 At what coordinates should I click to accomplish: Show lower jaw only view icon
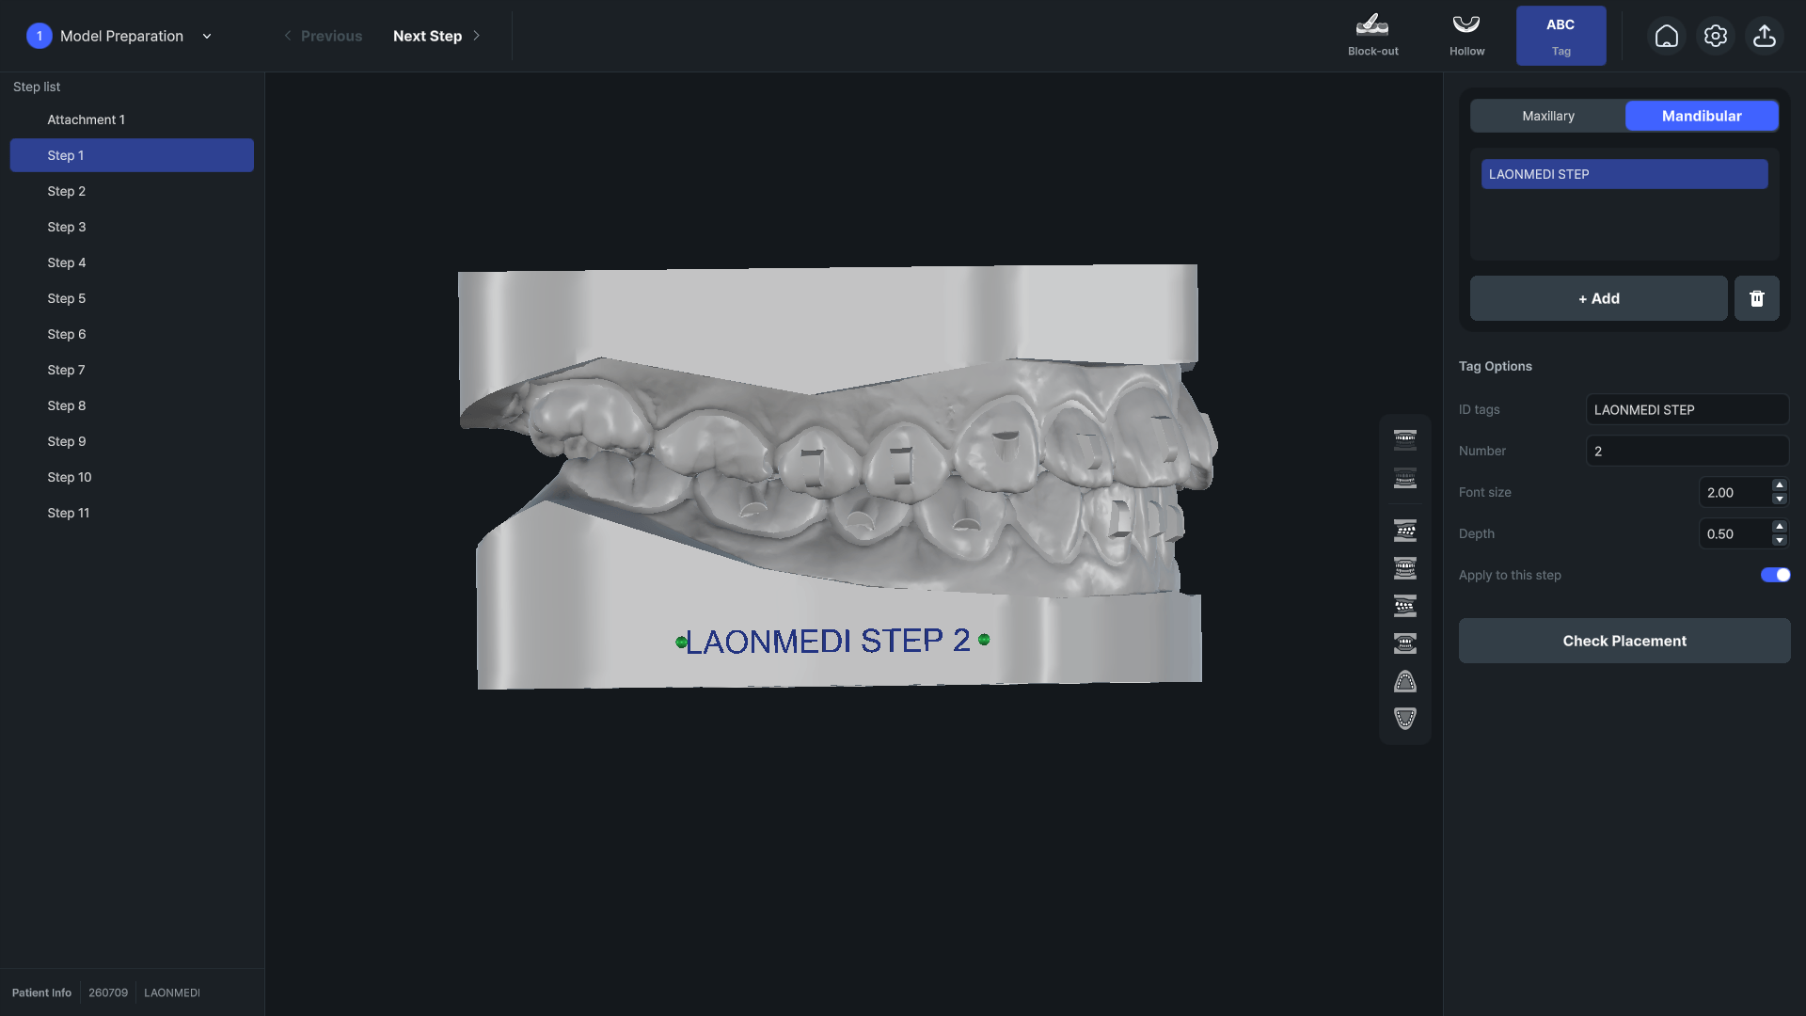click(1404, 478)
